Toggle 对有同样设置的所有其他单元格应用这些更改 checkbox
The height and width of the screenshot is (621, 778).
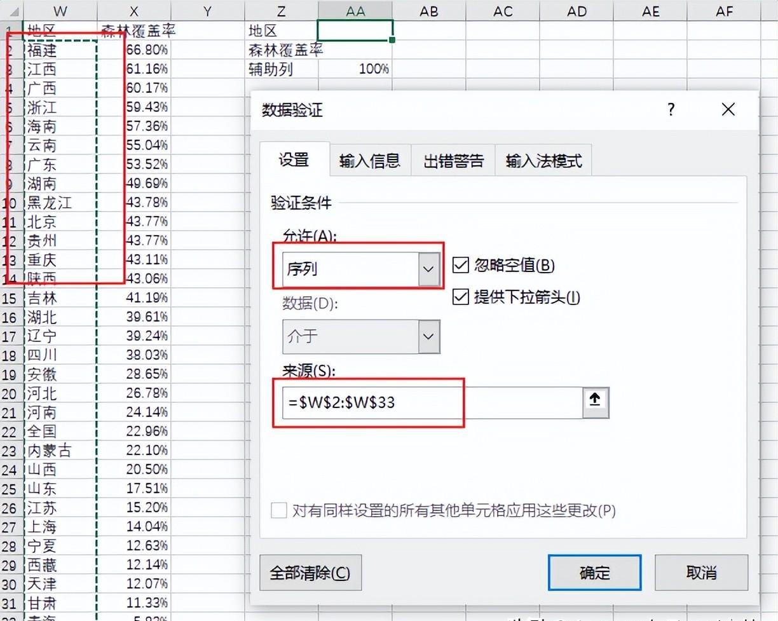279,510
